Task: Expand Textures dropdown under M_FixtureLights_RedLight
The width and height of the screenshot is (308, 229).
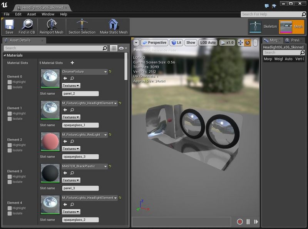Action: (71, 149)
